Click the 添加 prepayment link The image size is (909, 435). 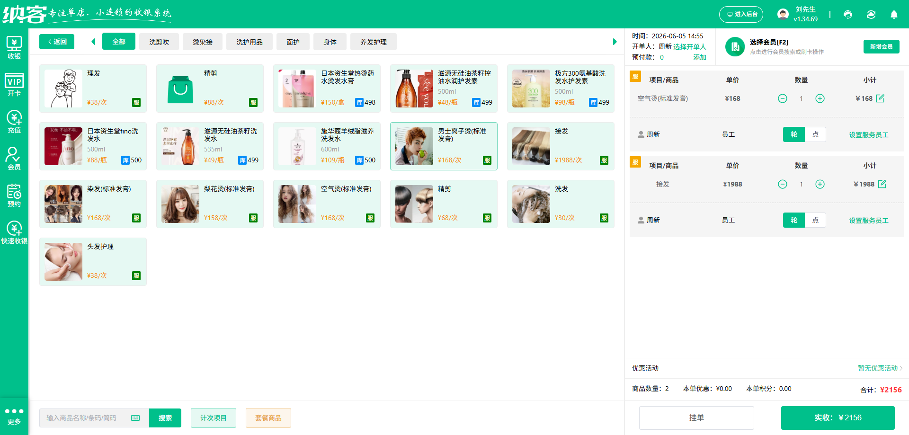[700, 57]
